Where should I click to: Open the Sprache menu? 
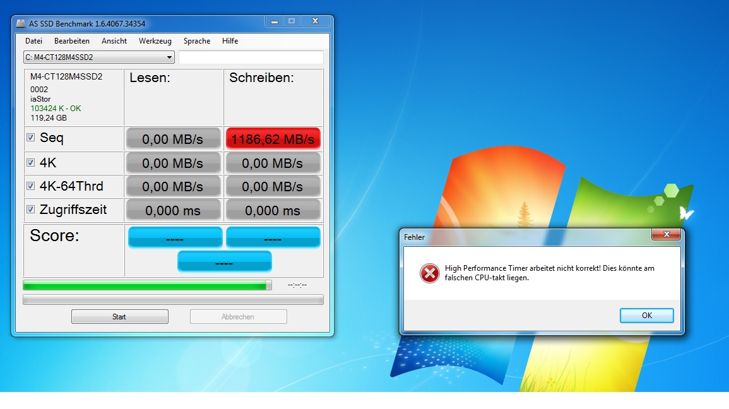click(x=197, y=41)
